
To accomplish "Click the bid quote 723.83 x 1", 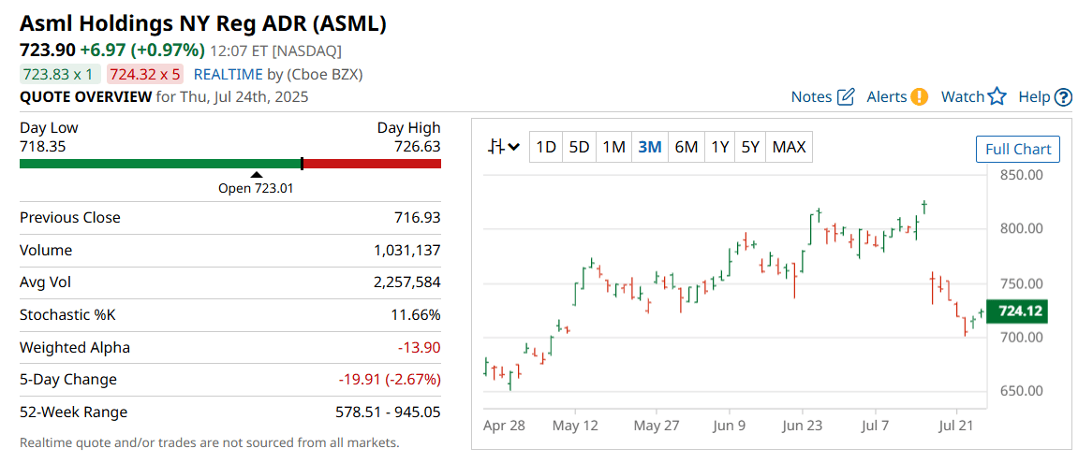I will (60, 74).
